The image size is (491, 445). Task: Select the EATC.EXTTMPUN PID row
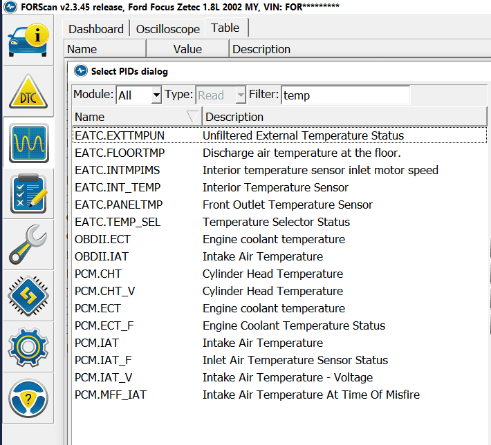pyautogui.click(x=279, y=135)
